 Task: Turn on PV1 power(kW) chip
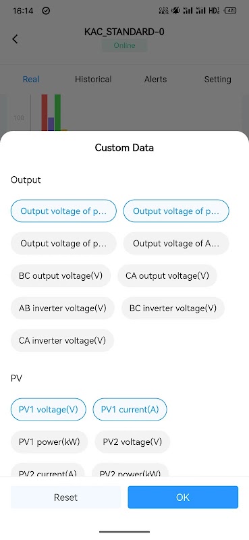[49, 442]
